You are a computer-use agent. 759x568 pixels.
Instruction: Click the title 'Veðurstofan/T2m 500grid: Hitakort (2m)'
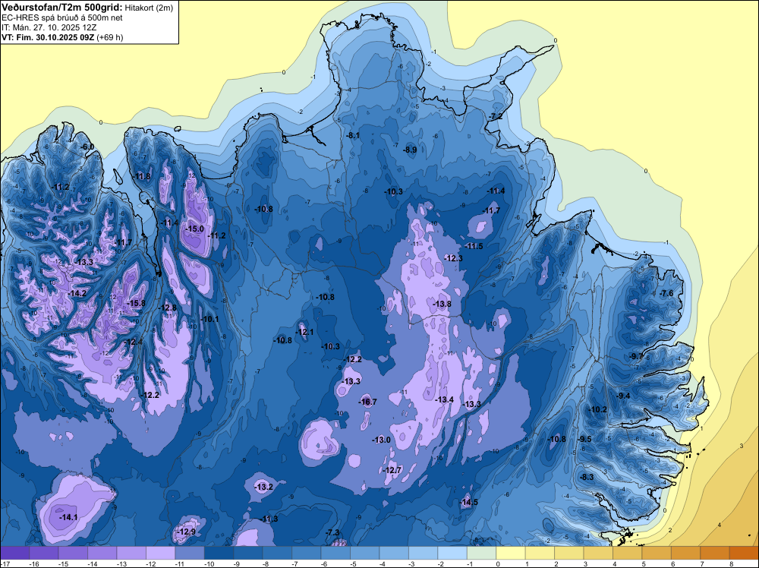point(87,8)
